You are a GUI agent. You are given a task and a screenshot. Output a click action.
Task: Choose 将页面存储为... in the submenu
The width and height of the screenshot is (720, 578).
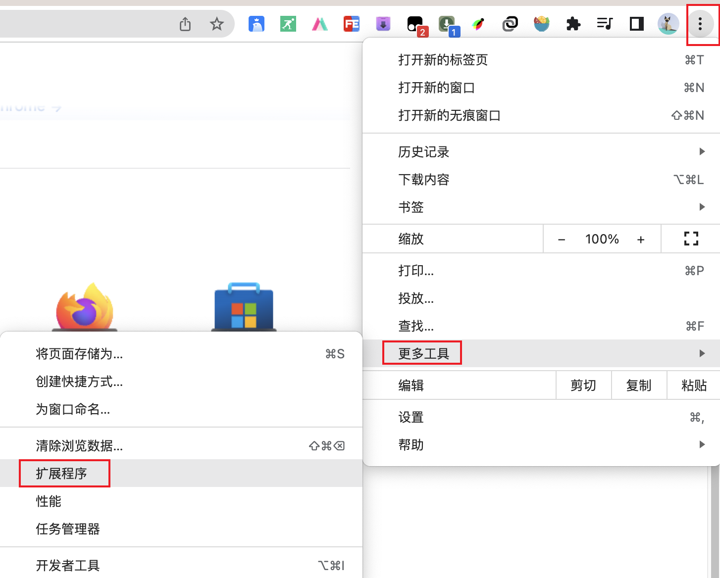181,354
